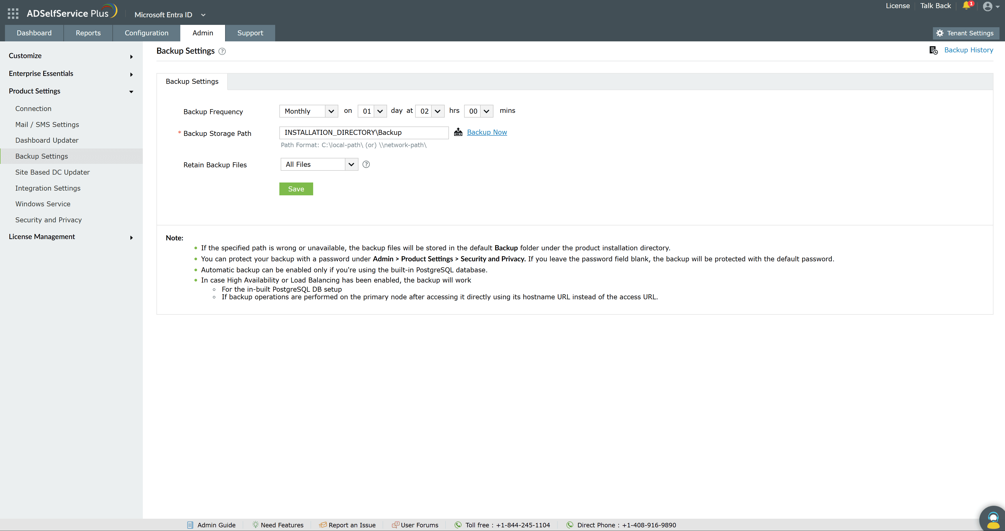Expand the Customize sidebar section
This screenshot has height=531, width=1005.
tap(71, 56)
